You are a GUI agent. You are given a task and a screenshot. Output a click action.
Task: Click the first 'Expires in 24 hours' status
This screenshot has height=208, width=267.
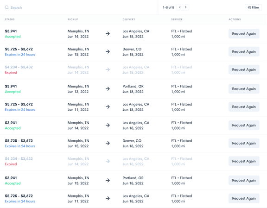pyautogui.click(x=20, y=55)
